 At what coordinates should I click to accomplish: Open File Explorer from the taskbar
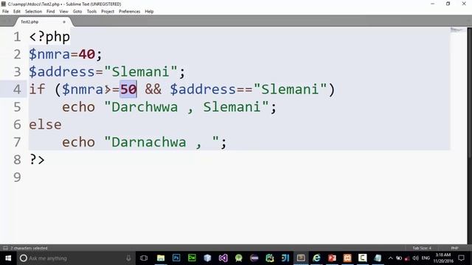[x=161, y=258]
